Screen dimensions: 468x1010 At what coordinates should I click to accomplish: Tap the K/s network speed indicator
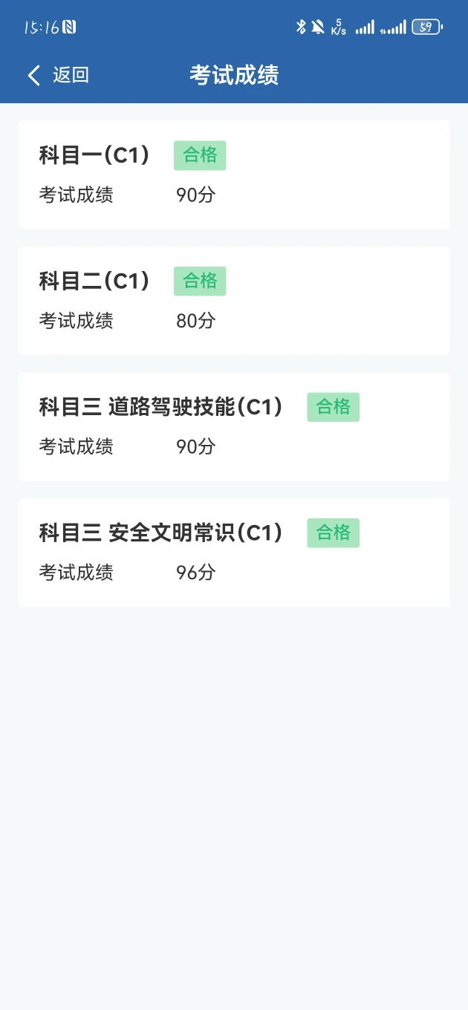[x=339, y=27]
